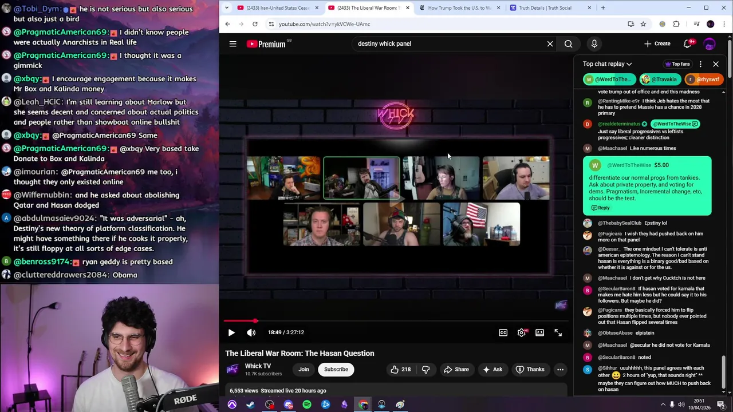Open the Chrome three-dot menu

pyautogui.click(x=723, y=24)
